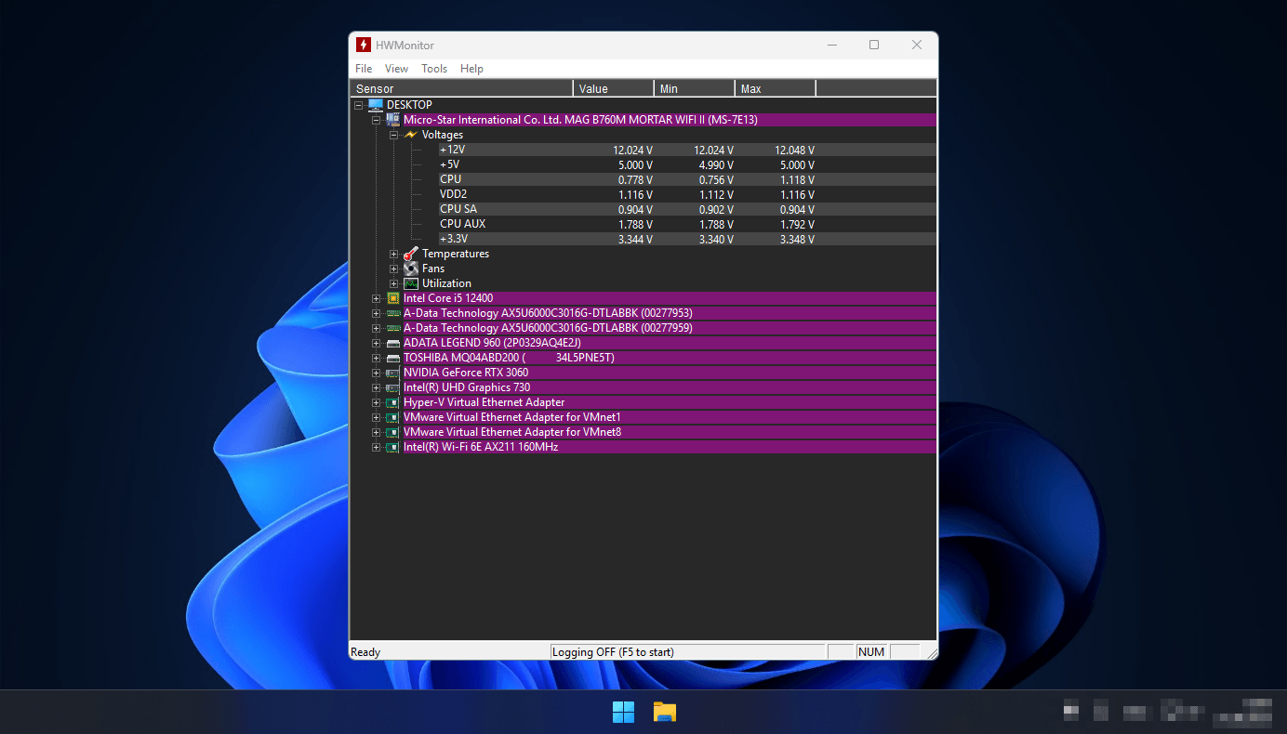Click the NUM indicator in status bar

click(x=871, y=652)
